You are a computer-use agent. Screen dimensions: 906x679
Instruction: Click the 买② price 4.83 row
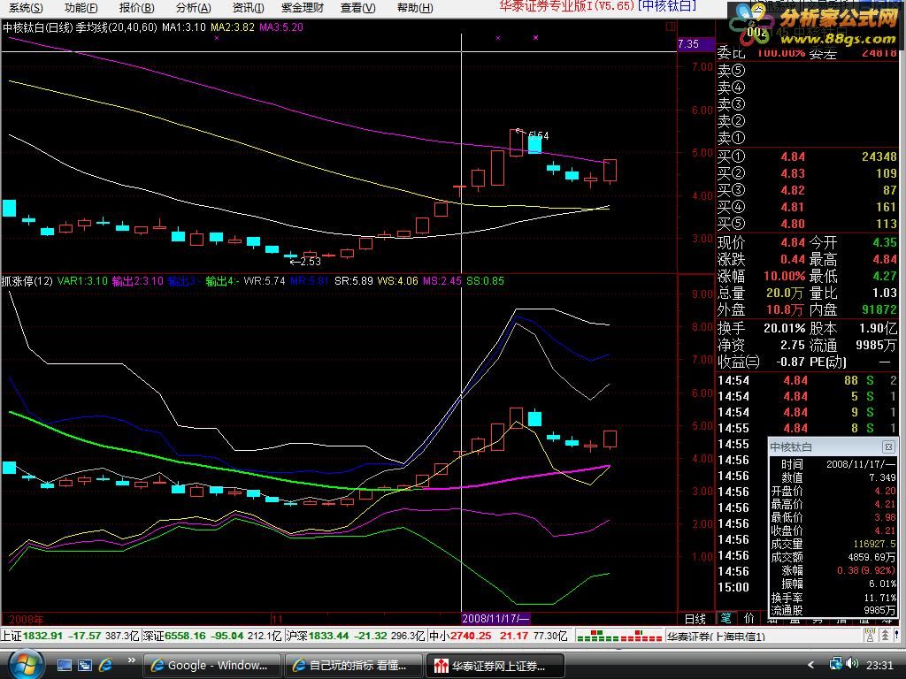[x=807, y=173]
